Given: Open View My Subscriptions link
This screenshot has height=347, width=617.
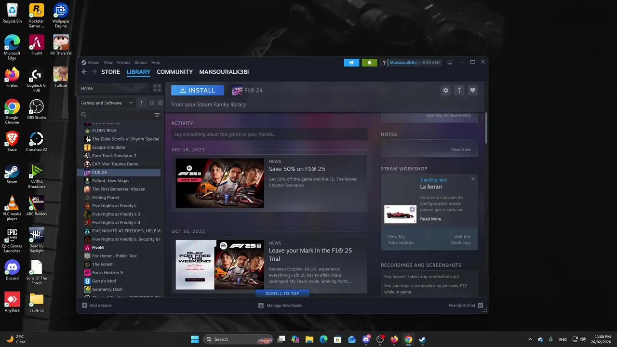Looking at the screenshot, I should (x=401, y=240).
